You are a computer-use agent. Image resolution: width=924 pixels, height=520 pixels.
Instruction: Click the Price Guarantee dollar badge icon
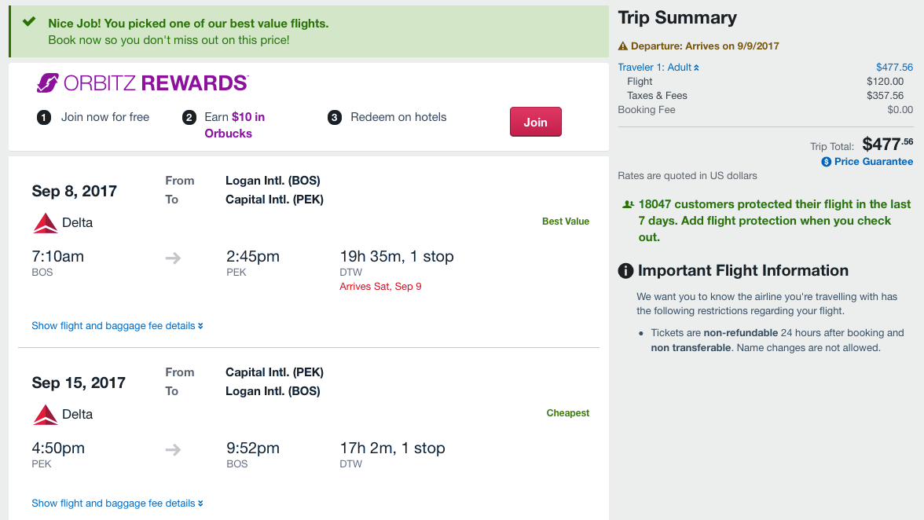point(827,162)
